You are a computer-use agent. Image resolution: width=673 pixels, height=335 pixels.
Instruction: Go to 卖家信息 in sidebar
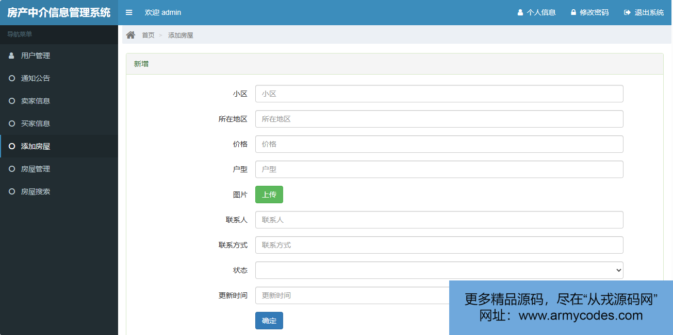(59, 101)
